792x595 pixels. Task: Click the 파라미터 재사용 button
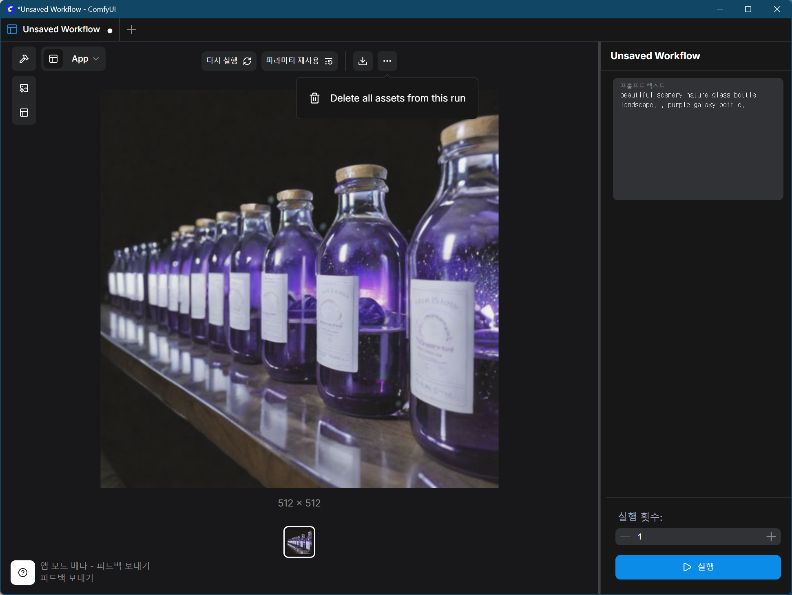[299, 61]
